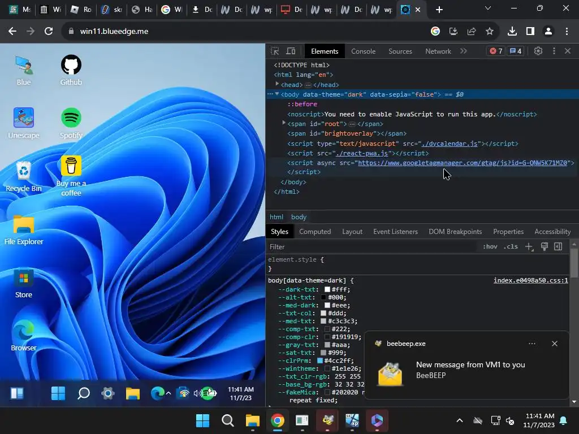Open the Properties tab

[508, 232]
